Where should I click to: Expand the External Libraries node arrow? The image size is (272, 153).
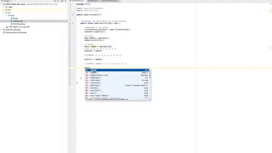point(1,30)
